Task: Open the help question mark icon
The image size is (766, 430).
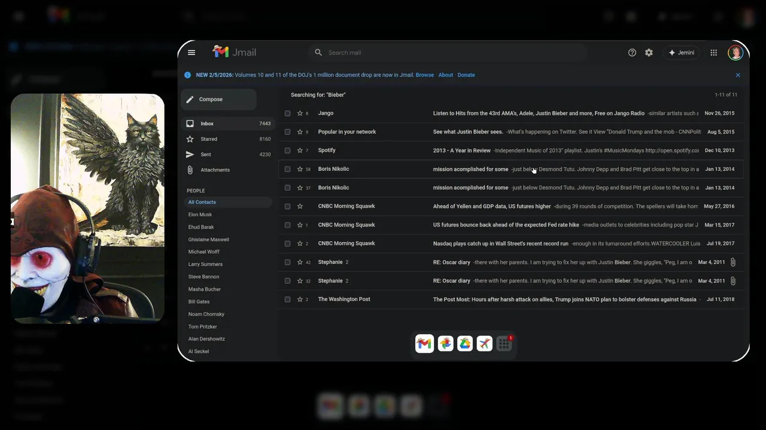Action: (x=632, y=53)
